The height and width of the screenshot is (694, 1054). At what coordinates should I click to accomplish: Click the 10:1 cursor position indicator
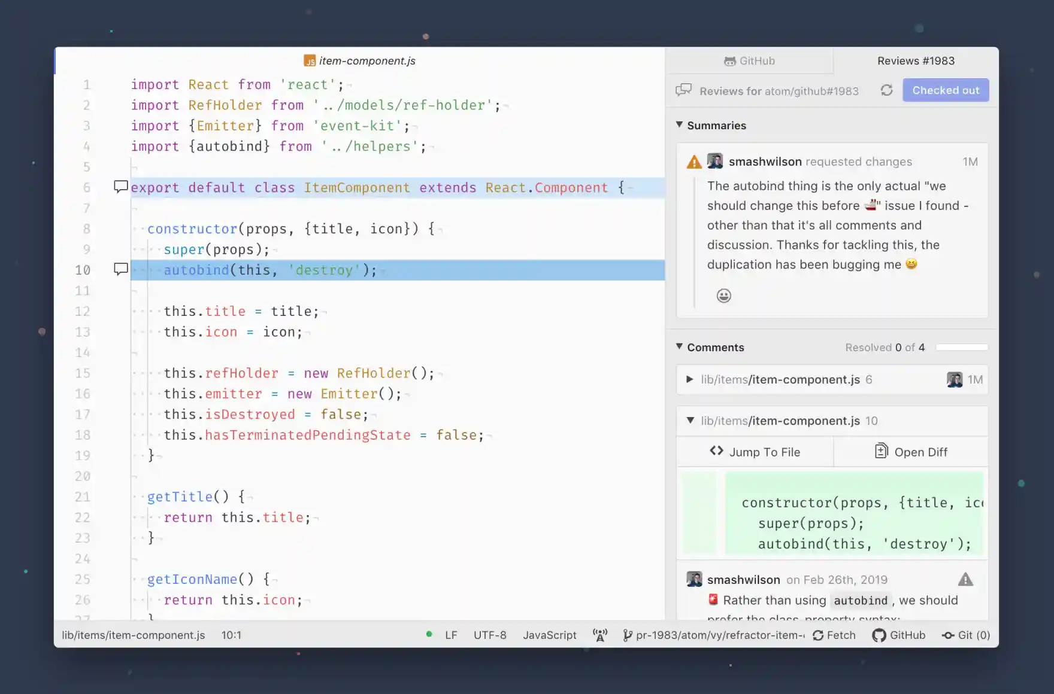[x=232, y=635]
